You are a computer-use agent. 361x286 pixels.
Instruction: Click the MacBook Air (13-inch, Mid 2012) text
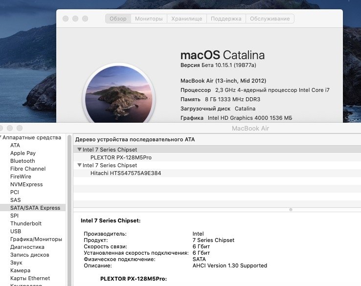(224, 81)
